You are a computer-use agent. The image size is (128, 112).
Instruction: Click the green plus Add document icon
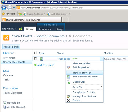35,65
